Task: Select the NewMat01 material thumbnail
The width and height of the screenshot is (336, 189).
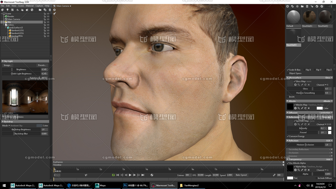Action: point(309,17)
